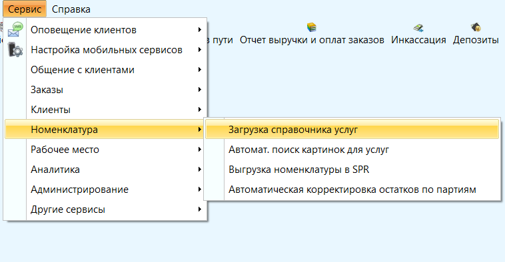
Task: Open Общение с клиентами submenu
Action: [105, 70]
